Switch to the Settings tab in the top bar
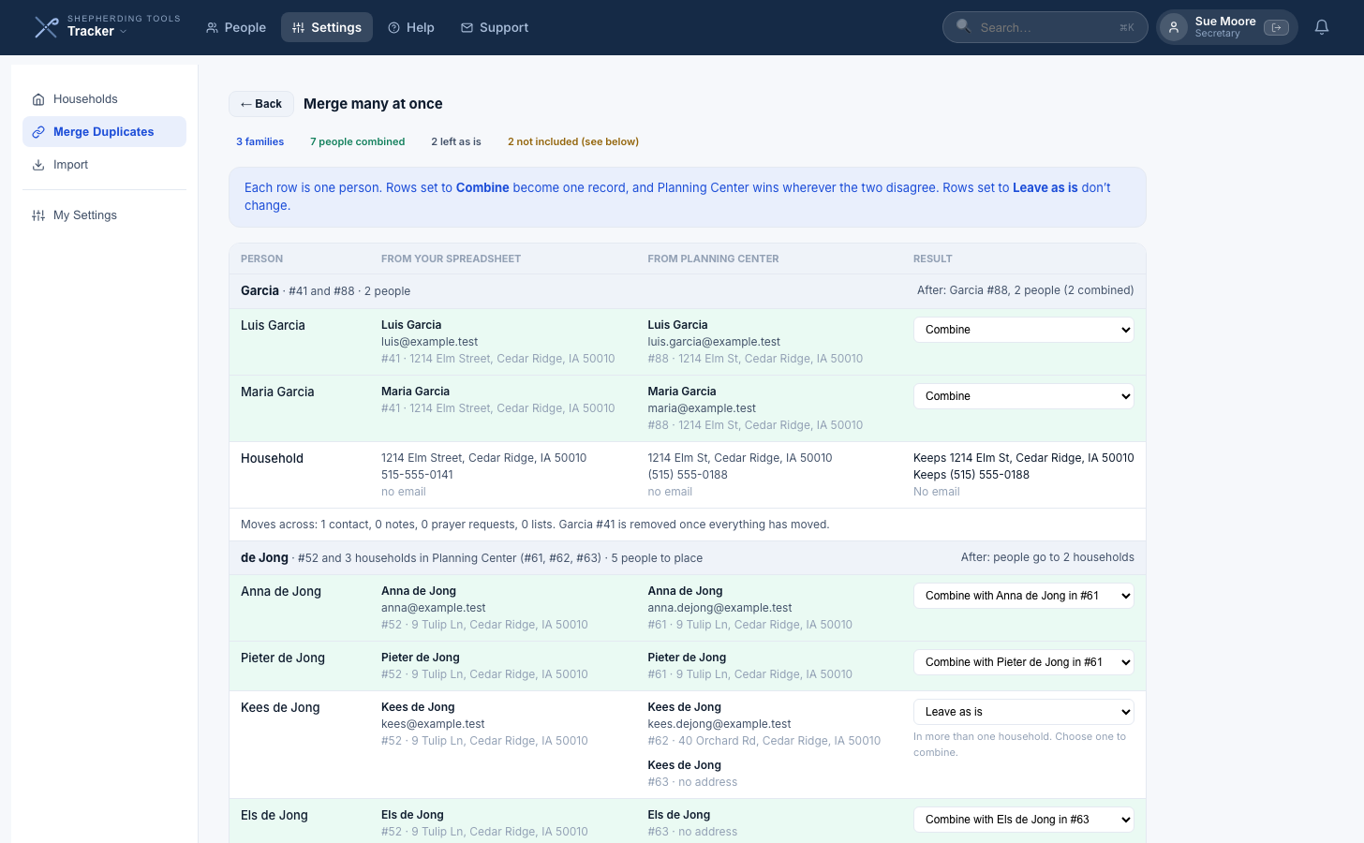Screen dimensions: 1364x843 (x=327, y=28)
